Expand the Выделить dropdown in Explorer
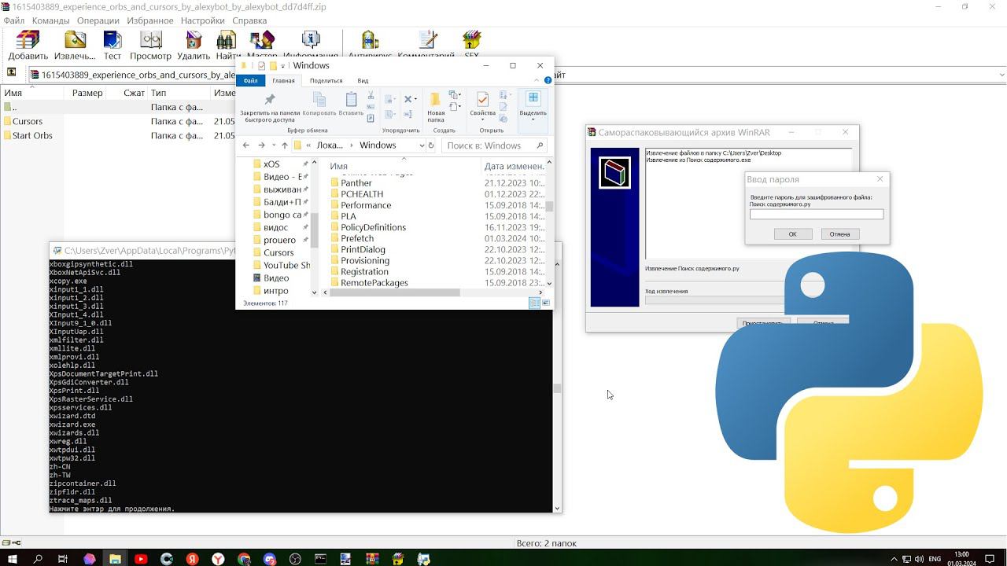The image size is (1007, 566). [533, 119]
